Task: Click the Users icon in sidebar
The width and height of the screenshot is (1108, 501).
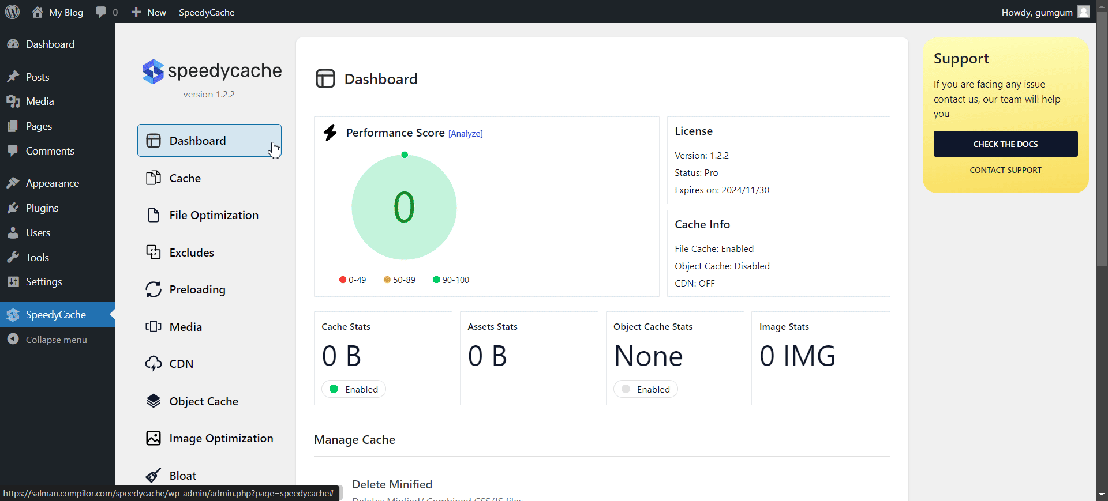Action: [13, 233]
